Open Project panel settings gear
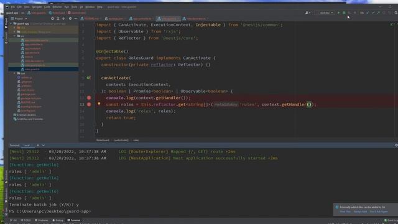The width and height of the screenshot is (398, 224). (70, 19)
